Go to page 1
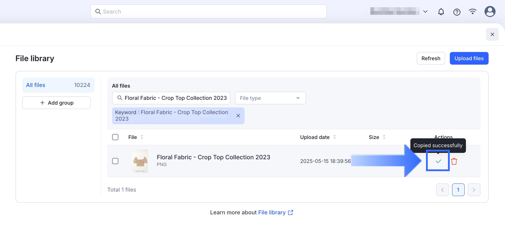 click(458, 190)
